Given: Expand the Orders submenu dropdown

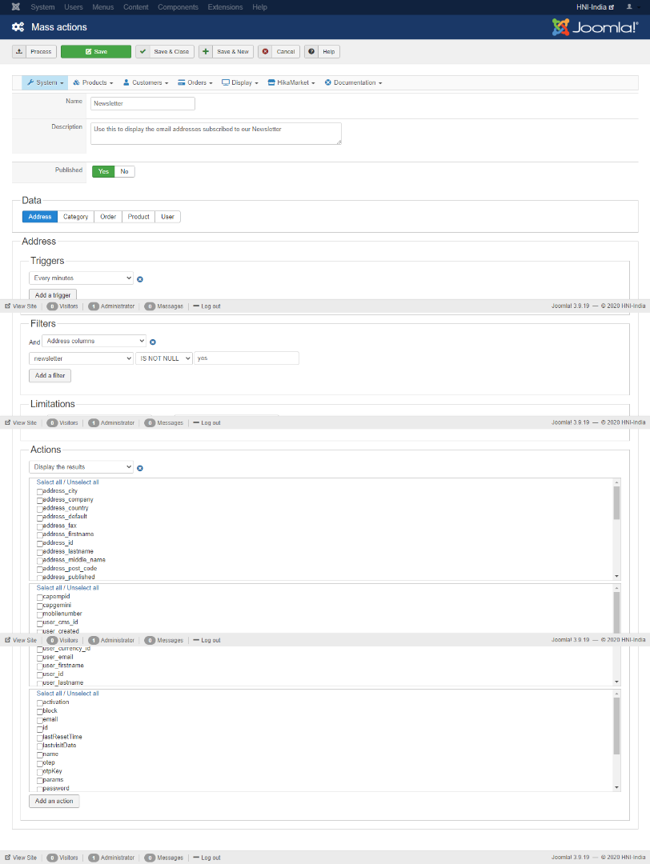Looking at the screenshot, I should 195,82.
